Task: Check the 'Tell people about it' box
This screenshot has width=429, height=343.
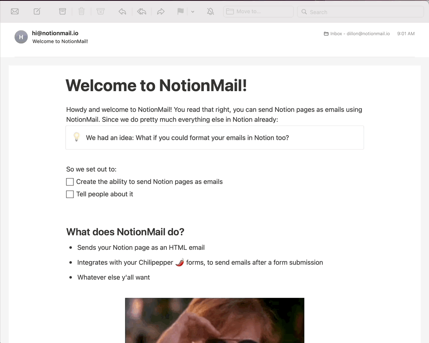Action: tap(70, 194)
